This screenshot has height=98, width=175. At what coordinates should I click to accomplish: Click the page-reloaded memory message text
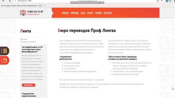(x=19, y=5)
